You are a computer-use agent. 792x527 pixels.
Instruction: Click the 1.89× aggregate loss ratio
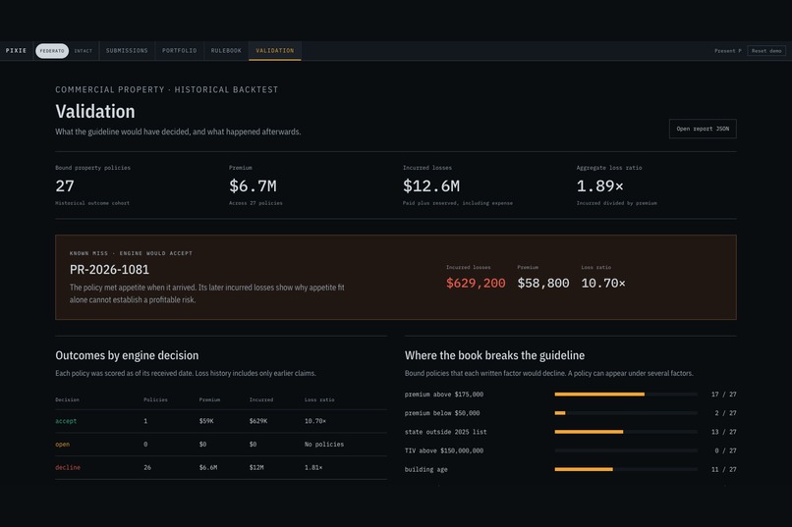pyautogui.click(x=600, y=186)
